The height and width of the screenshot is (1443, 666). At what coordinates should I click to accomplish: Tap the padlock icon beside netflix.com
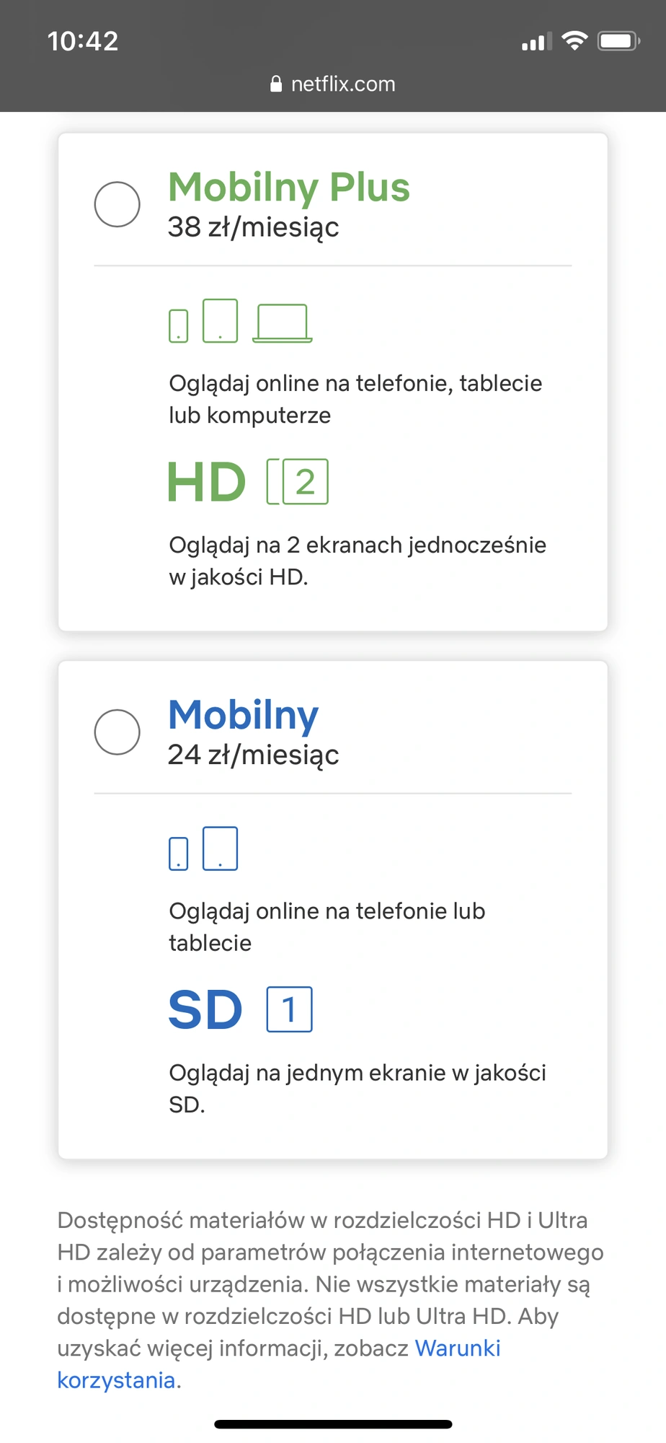[276, 84]
